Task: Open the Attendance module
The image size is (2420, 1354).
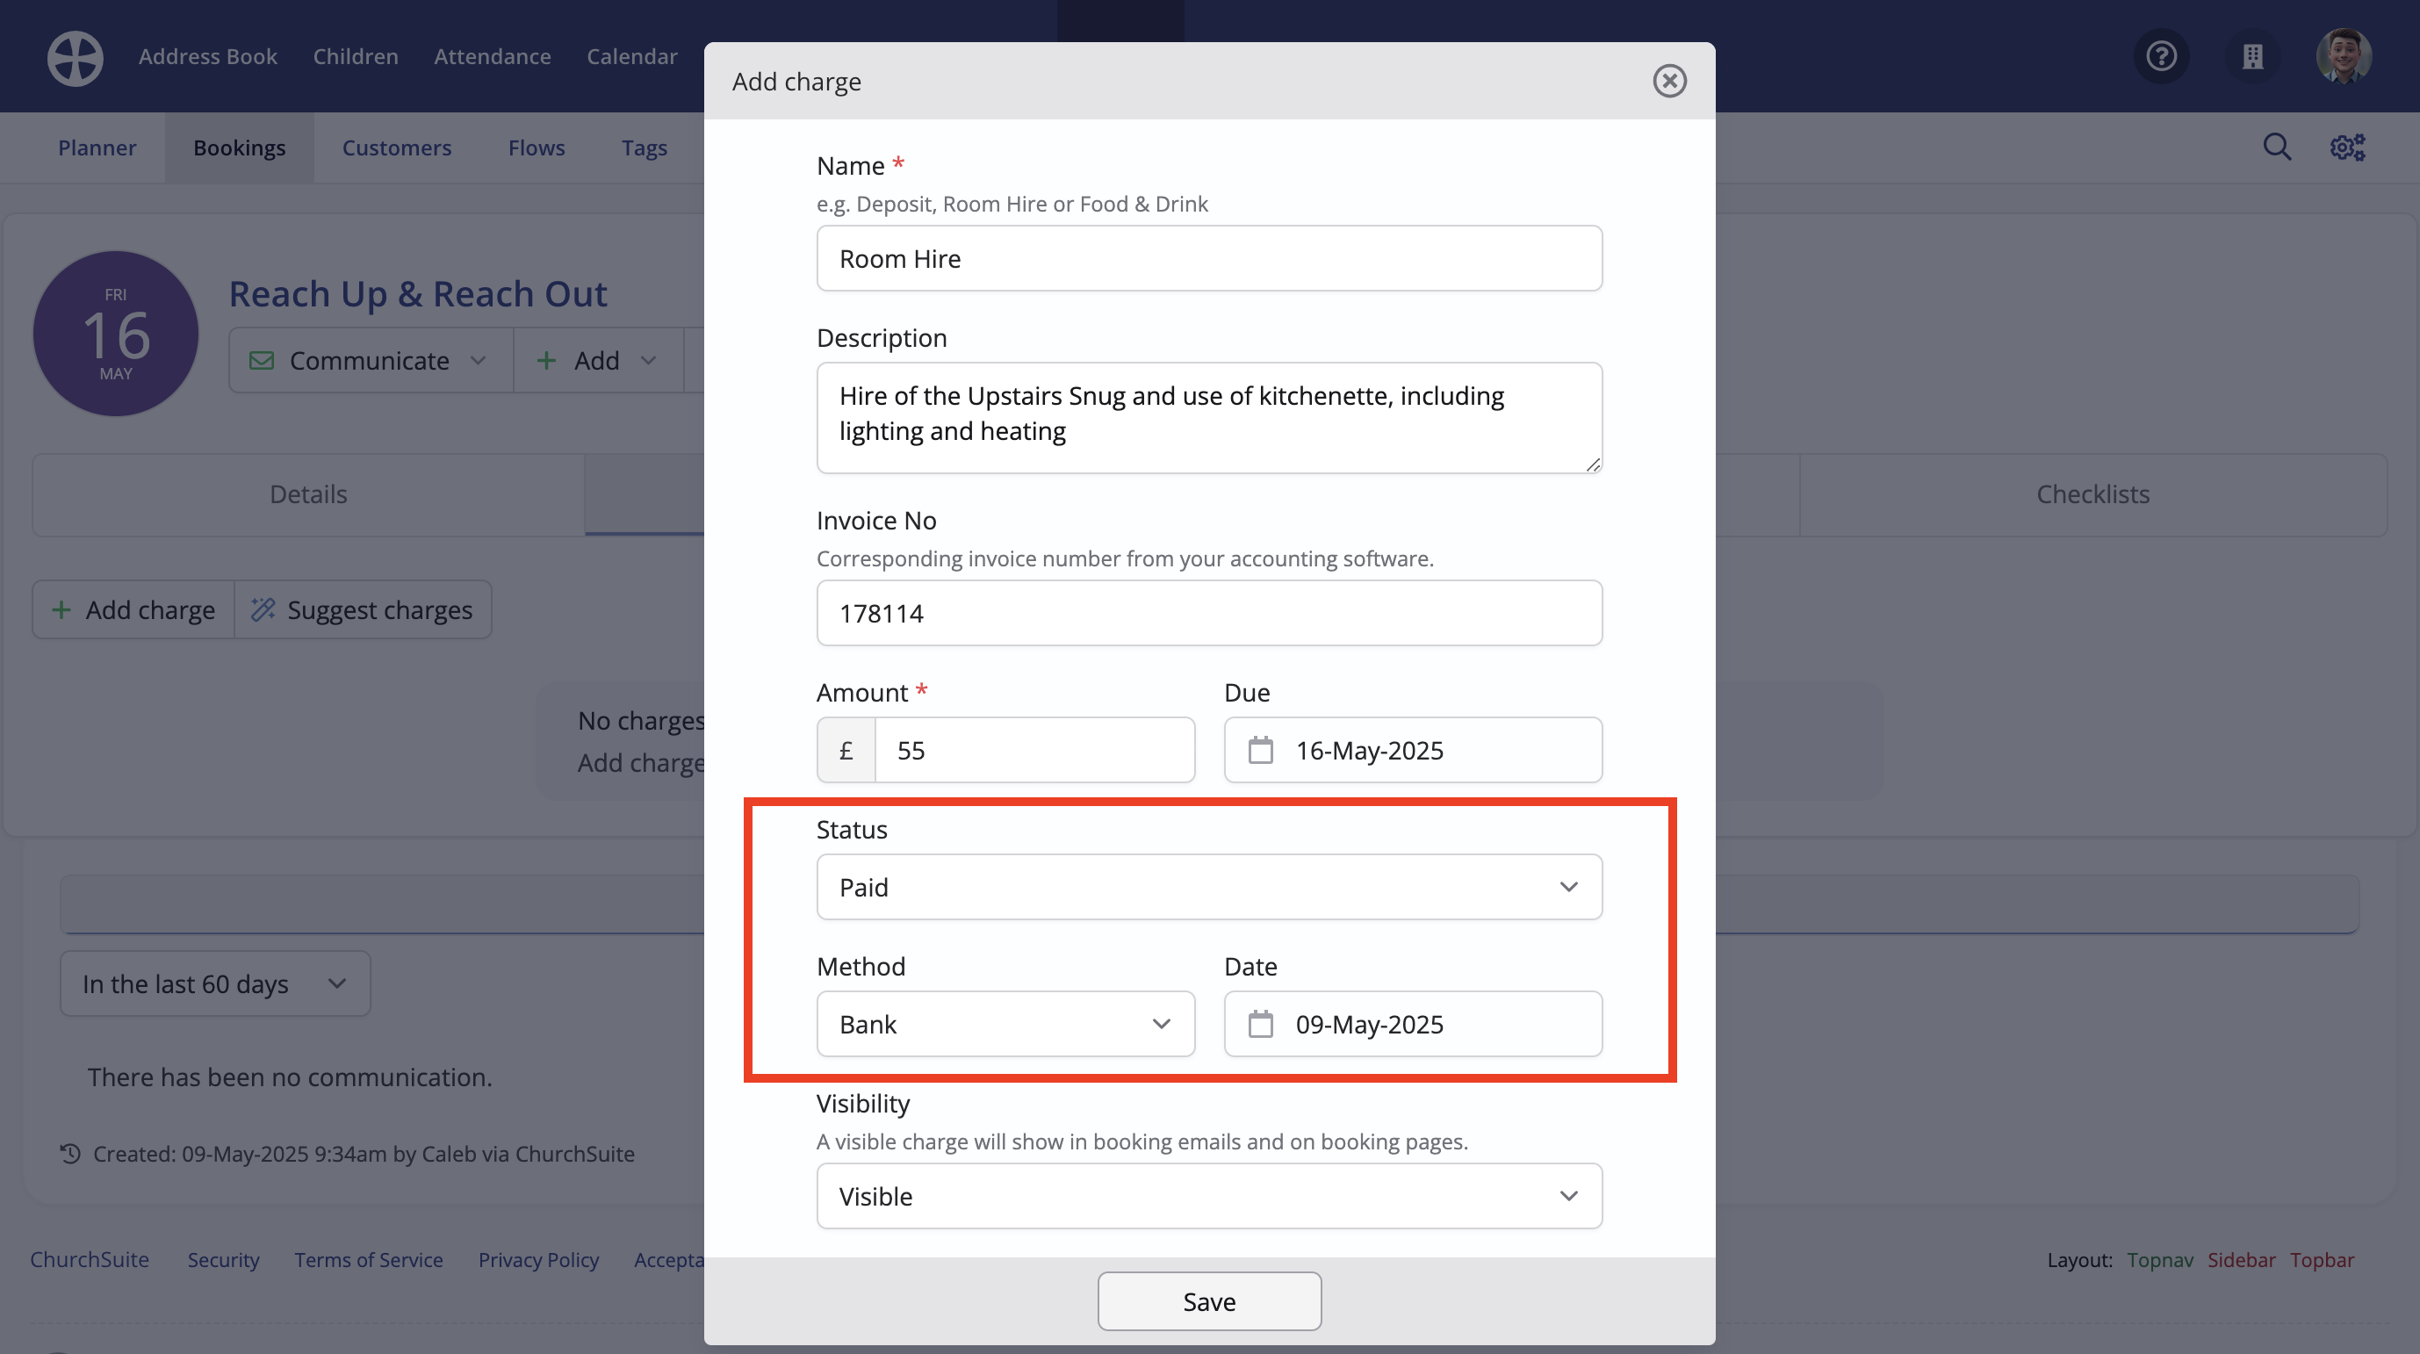Action: [x=493, y=56]
